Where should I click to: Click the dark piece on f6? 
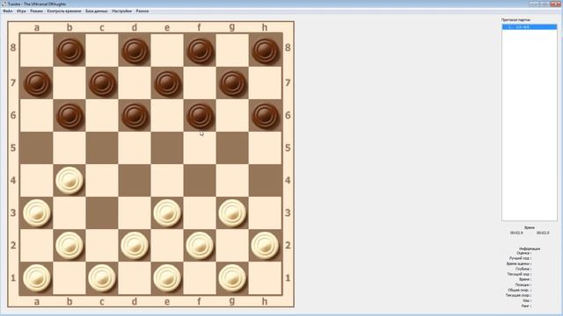[200, 116]
